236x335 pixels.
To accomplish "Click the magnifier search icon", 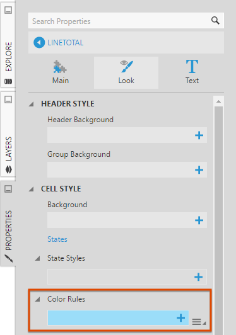I will click(215, 21).
